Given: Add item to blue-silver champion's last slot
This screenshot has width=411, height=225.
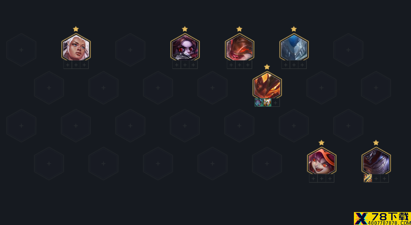Looking at the screenshot, I should coord(303,65).
